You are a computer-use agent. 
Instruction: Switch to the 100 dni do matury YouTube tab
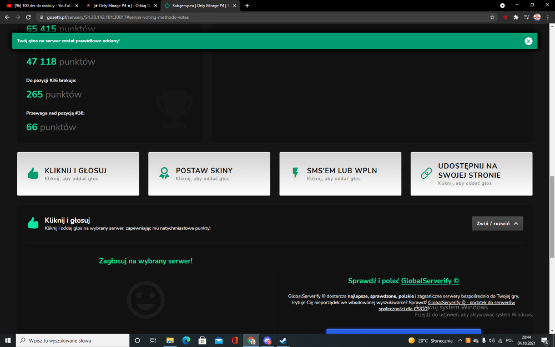click(x=41, y=6)
